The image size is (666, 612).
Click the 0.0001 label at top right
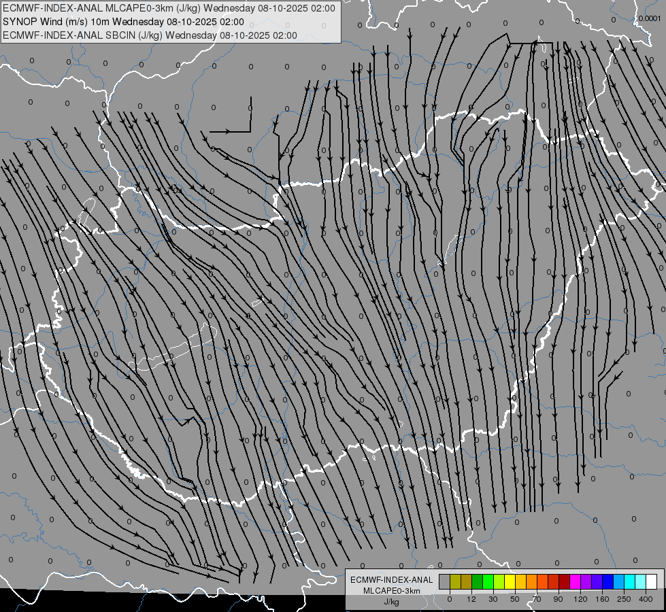[x=650, y=18]
